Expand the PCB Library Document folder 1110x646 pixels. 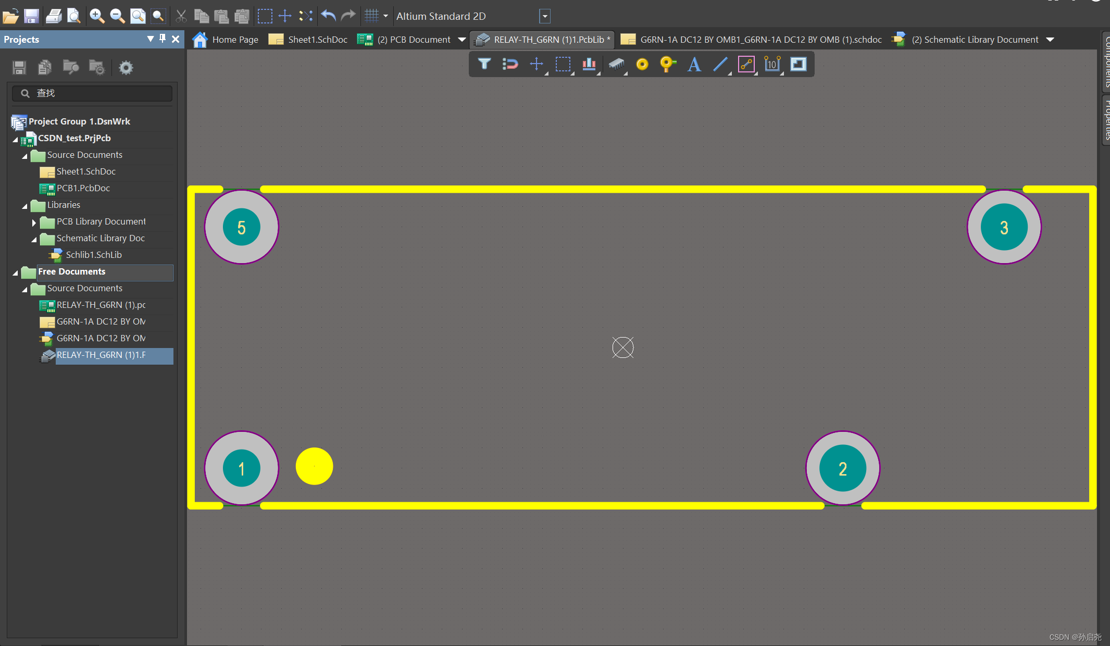(34, 222)
